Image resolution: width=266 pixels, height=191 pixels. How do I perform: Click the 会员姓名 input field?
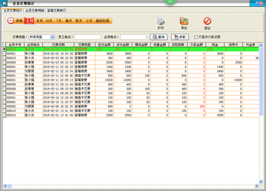pos(133,37)
